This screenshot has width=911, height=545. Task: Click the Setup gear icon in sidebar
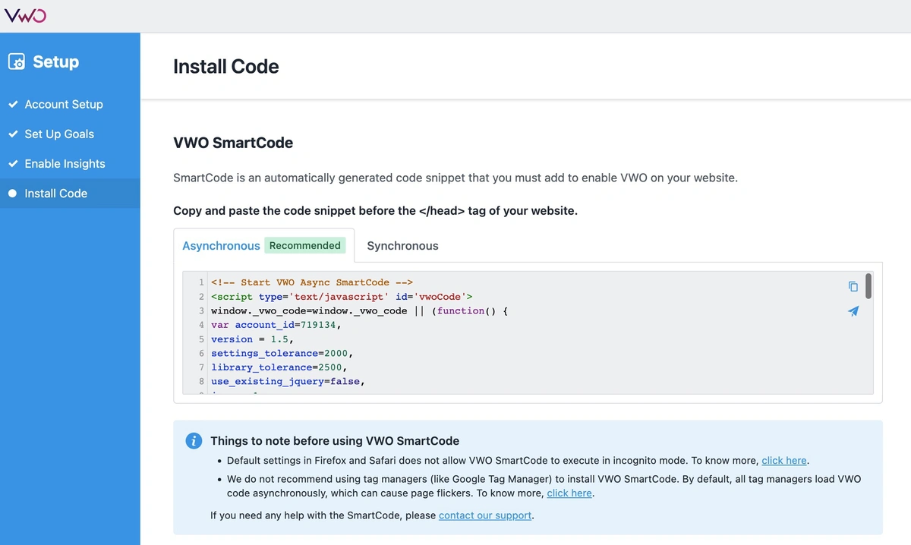17,62
